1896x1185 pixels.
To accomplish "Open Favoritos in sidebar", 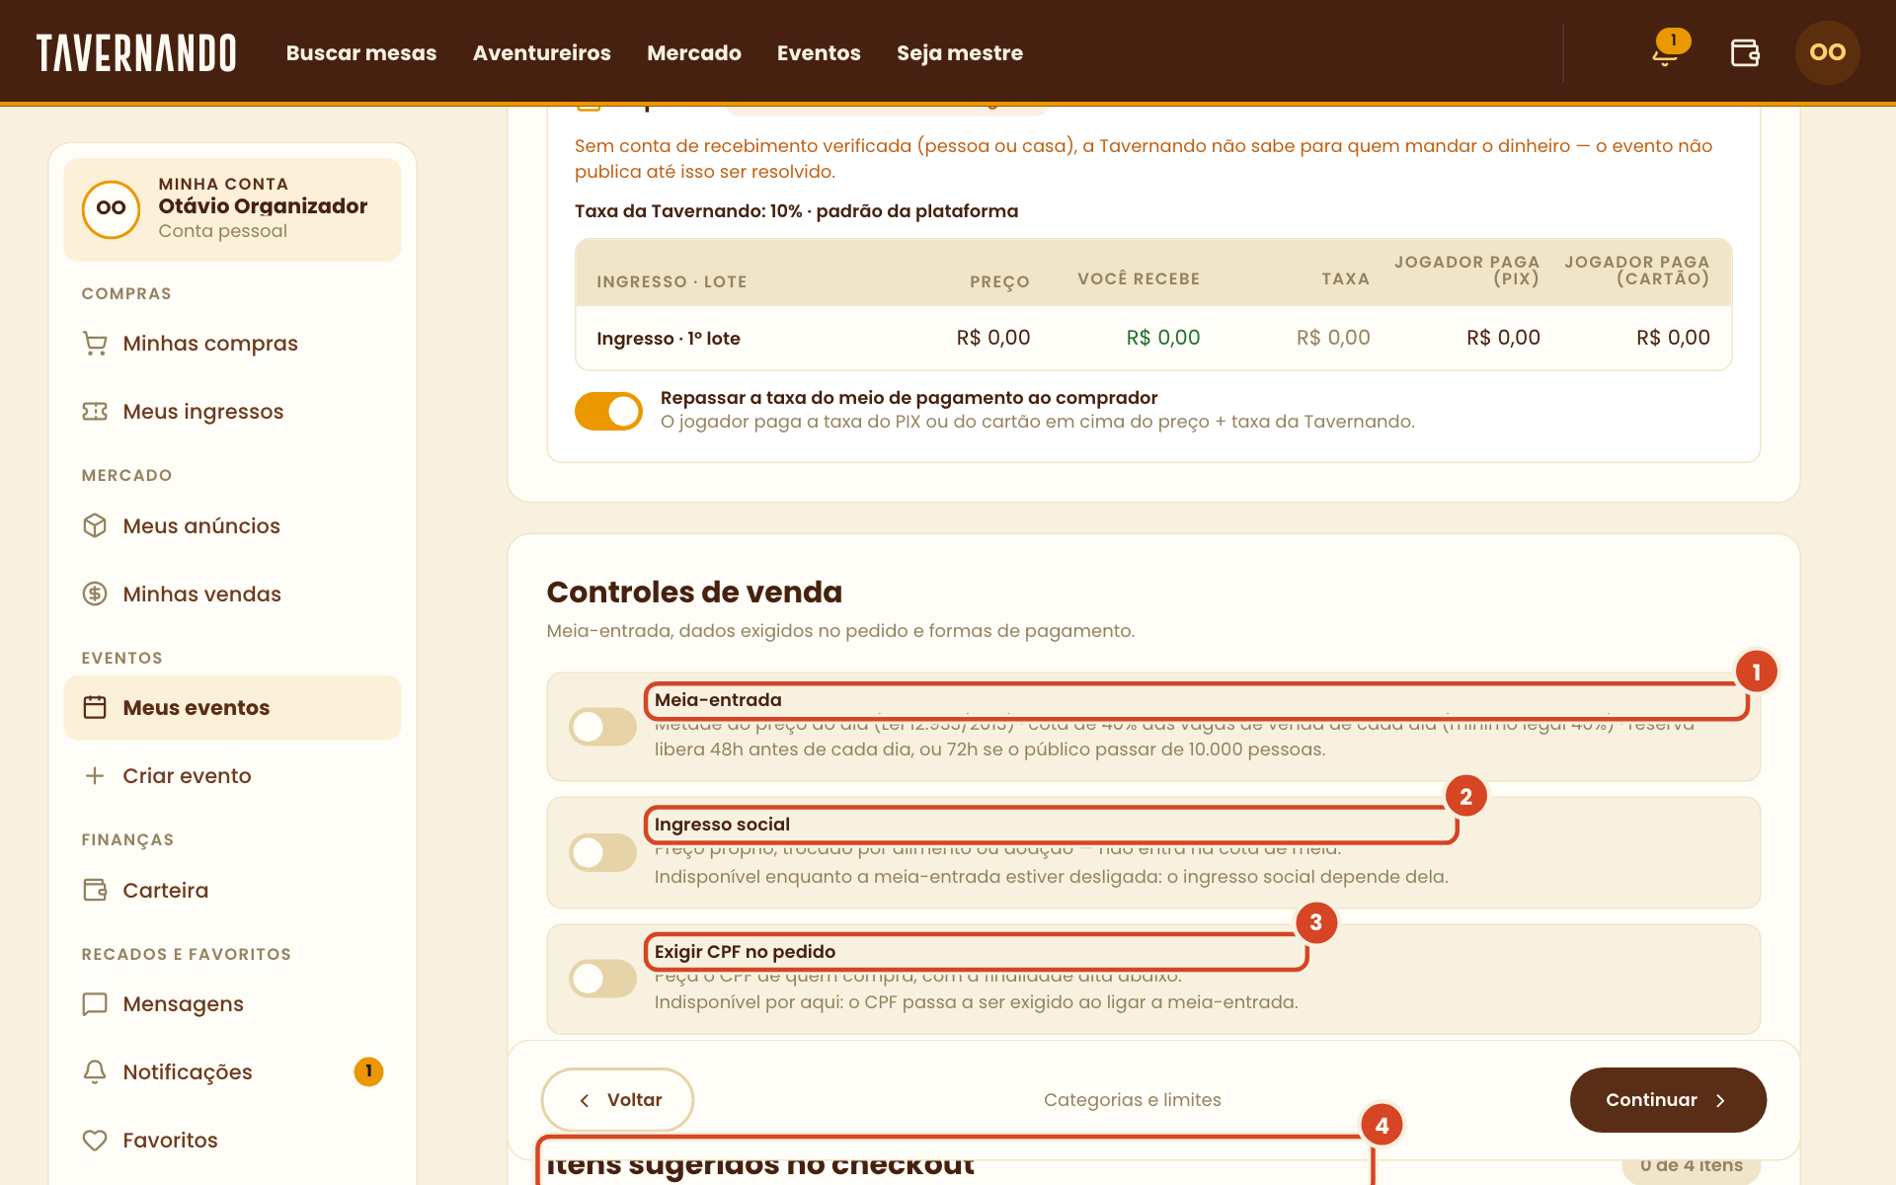I will (232, 1140).
